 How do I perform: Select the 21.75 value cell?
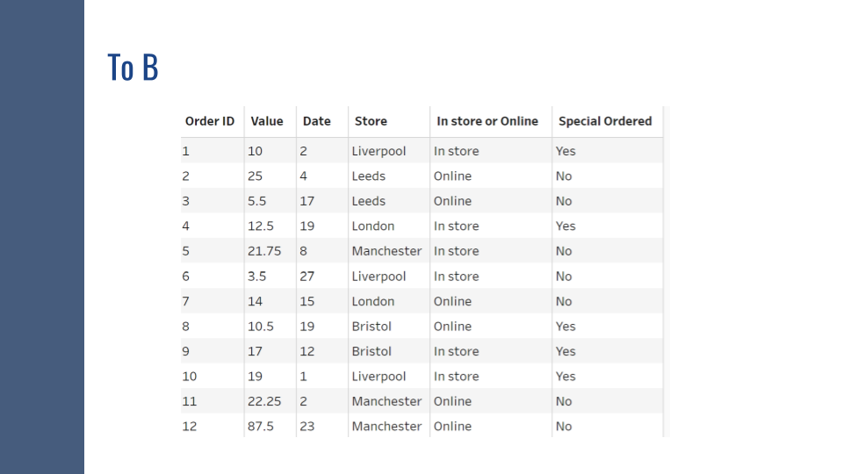264,251
